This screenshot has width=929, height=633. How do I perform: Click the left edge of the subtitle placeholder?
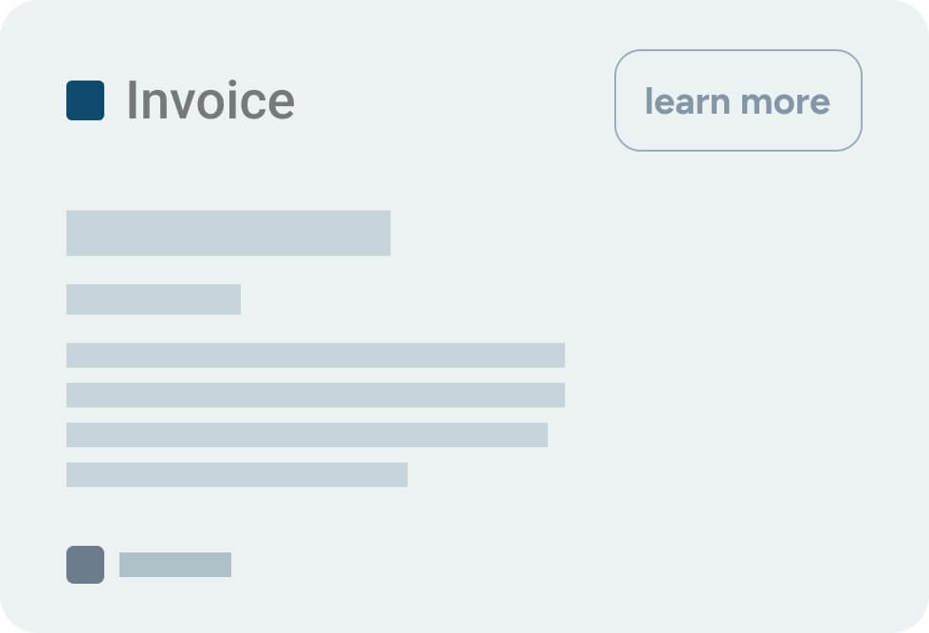(70, 299)
